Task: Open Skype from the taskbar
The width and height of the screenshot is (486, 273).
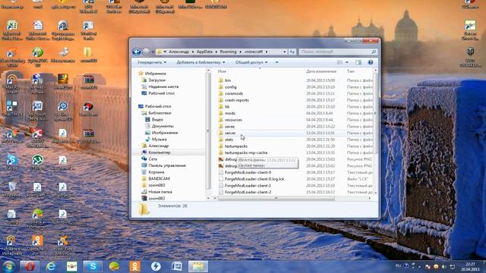Action: pyautogui.click(x=93, y=266)
